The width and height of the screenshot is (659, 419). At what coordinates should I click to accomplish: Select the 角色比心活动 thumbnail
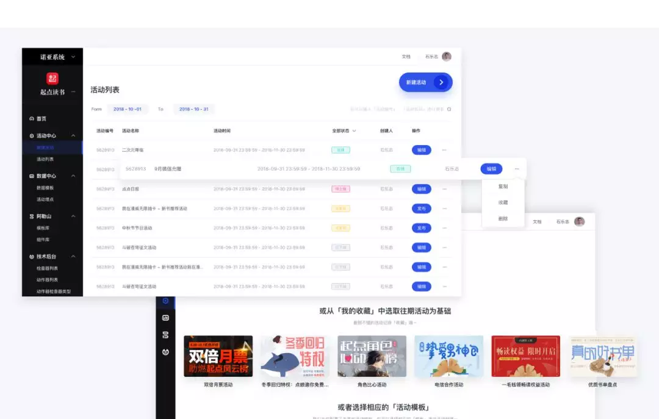click(372, 356)
